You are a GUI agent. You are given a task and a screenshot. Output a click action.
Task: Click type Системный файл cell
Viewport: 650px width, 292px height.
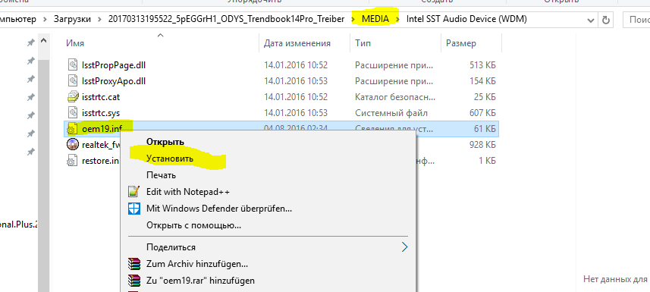[391, 113]
